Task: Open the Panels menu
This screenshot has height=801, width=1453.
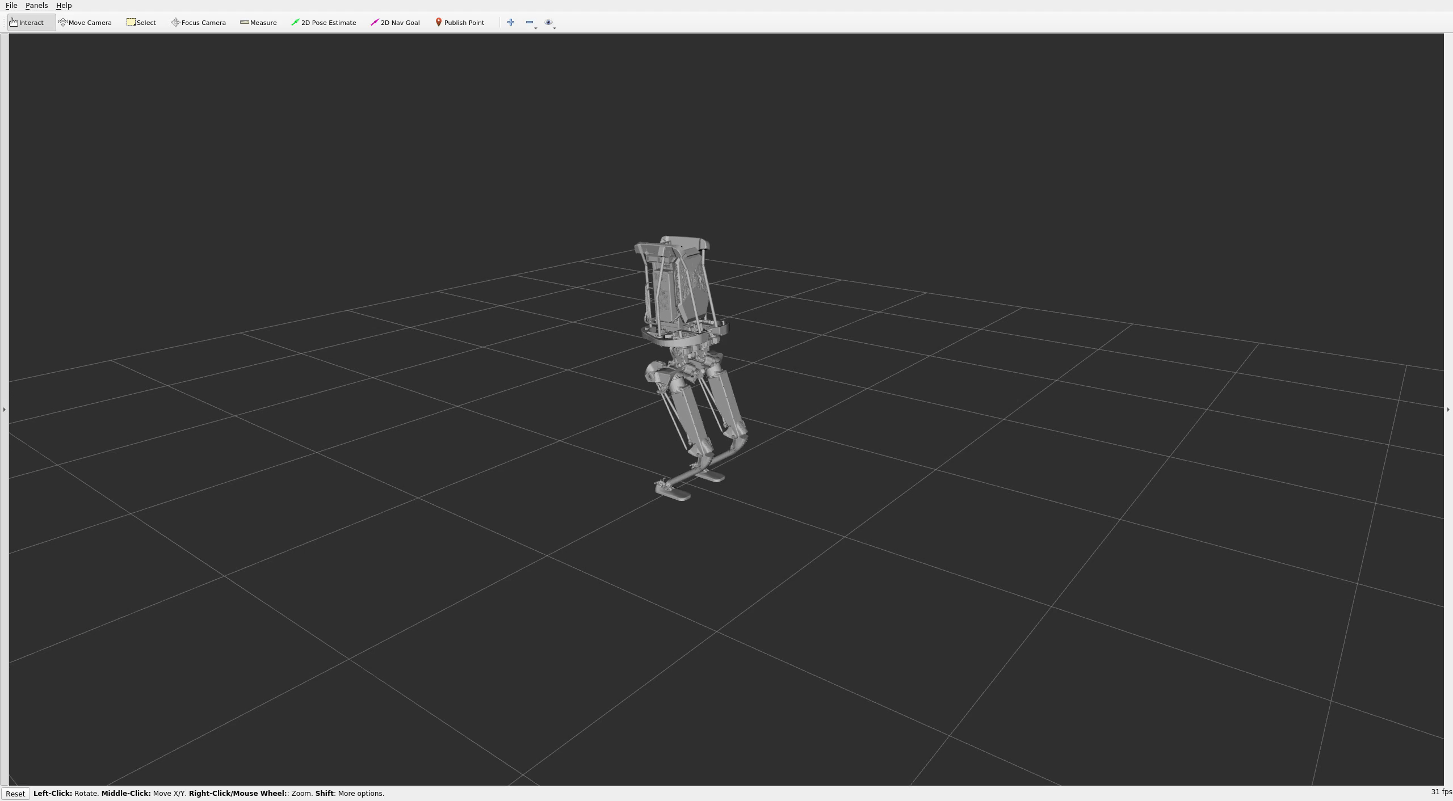Action: click(36, 6)
